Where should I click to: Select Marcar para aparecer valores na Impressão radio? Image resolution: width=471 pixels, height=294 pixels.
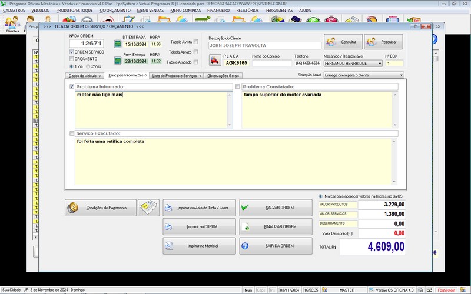point(320,196)
